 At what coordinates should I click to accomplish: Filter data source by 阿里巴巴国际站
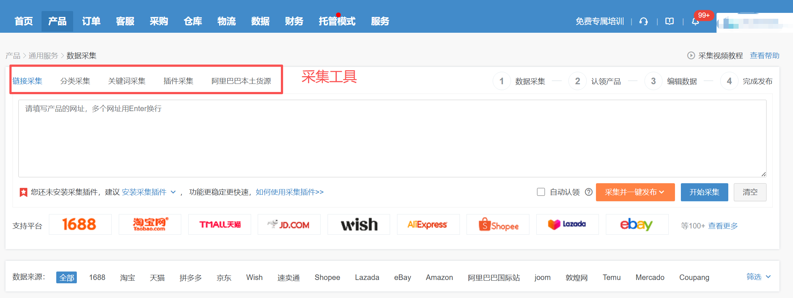tap(494, 277)
